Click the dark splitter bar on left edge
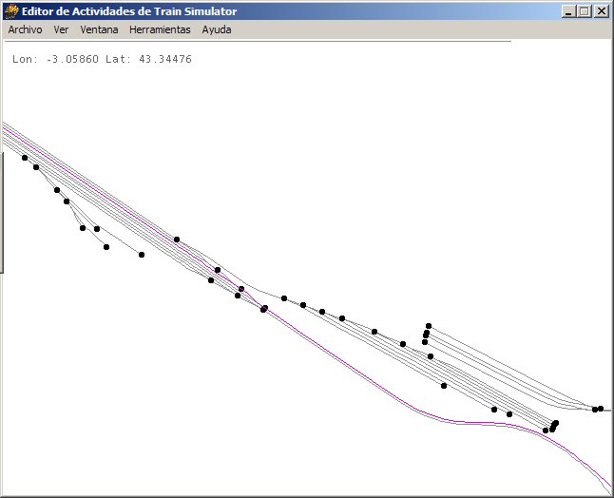 click(x=2, y=211)
